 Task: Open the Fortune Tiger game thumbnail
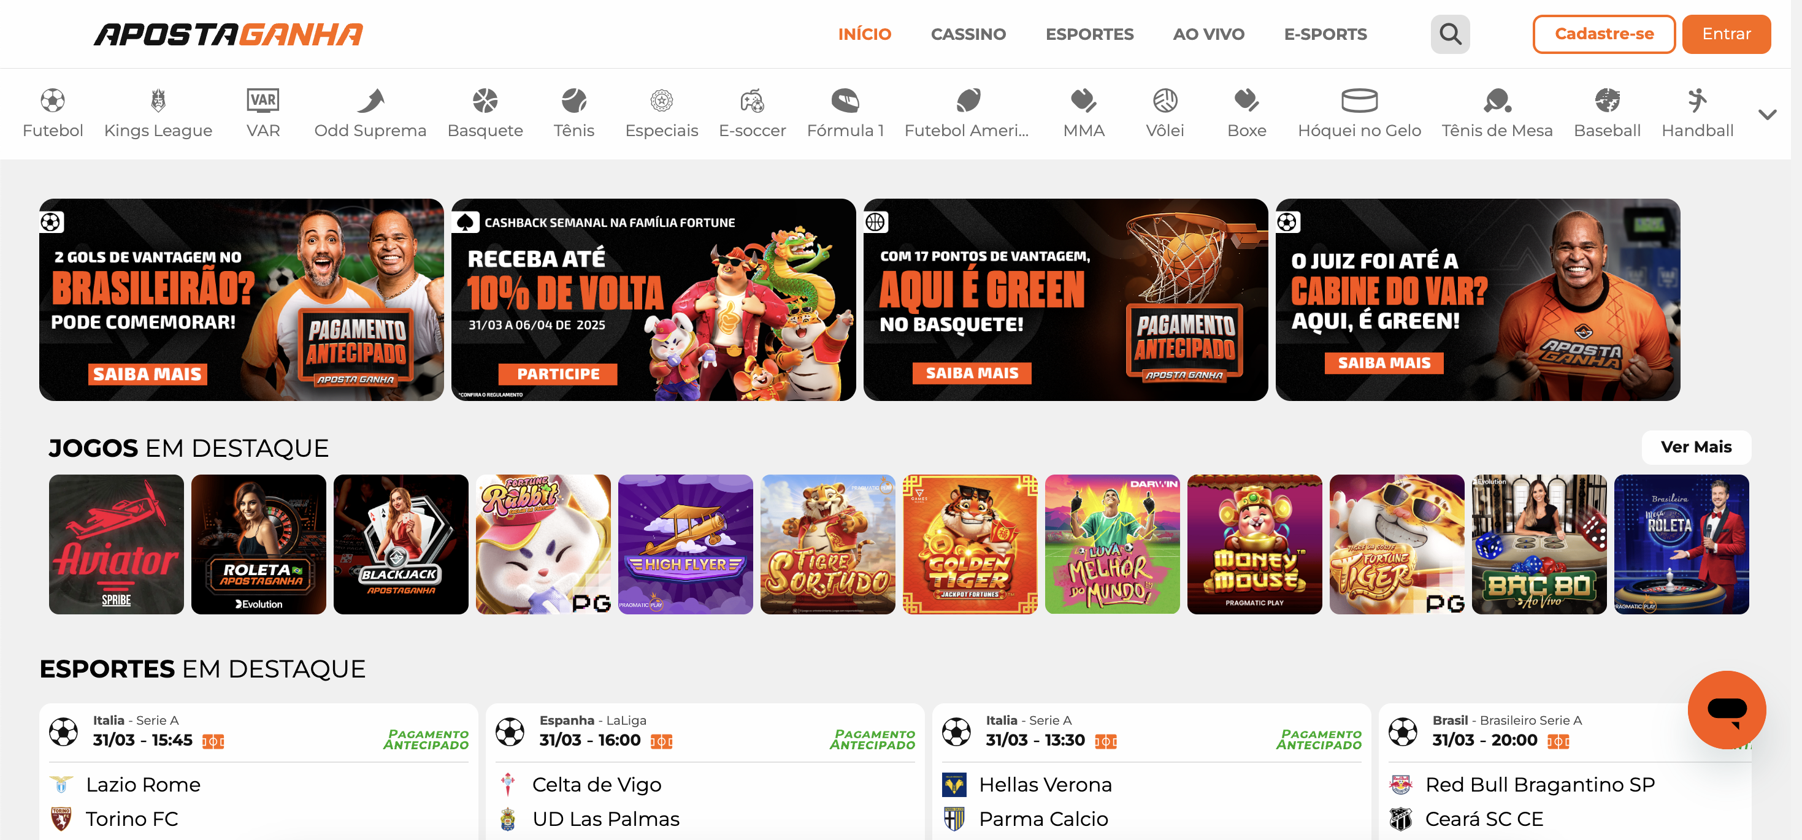pos(1396,543)
